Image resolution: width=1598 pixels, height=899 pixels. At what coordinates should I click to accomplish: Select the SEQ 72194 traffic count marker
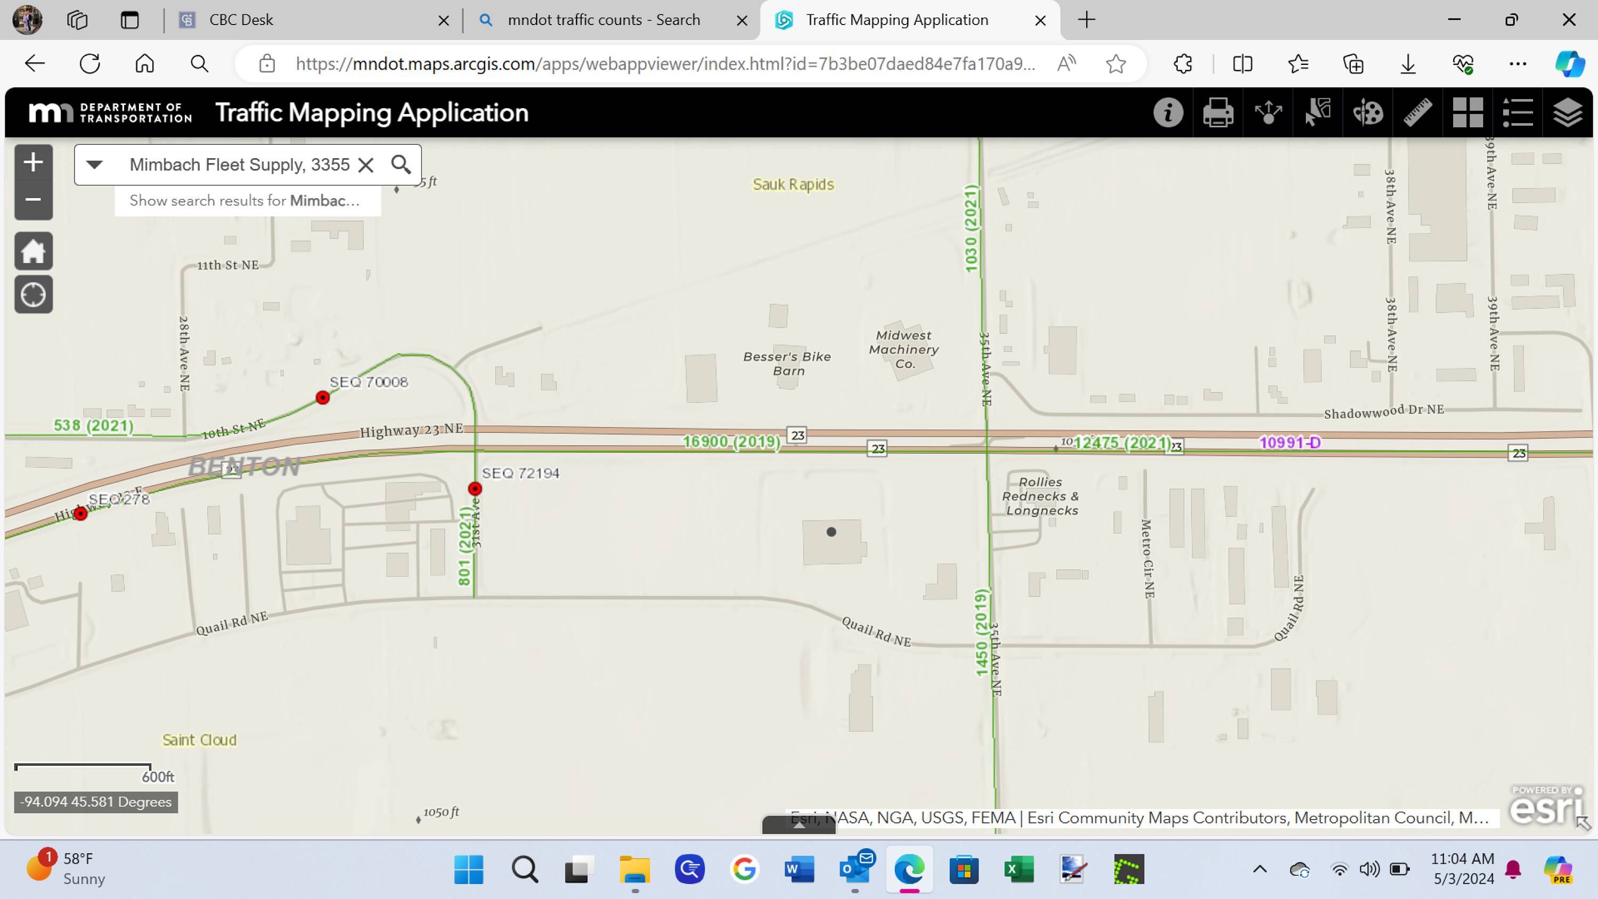pos(475,489)
